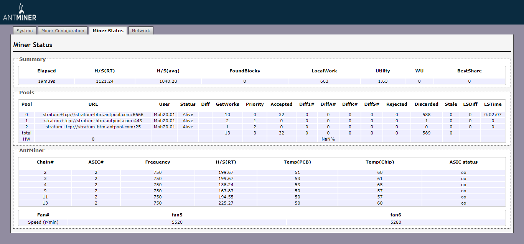This screenshot has width=524, height=244.
Task: Click the total row label in Pools
Action: 27,133
